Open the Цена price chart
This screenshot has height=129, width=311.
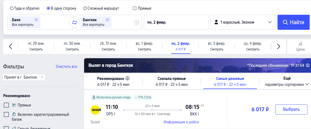(x=301, y=46)
